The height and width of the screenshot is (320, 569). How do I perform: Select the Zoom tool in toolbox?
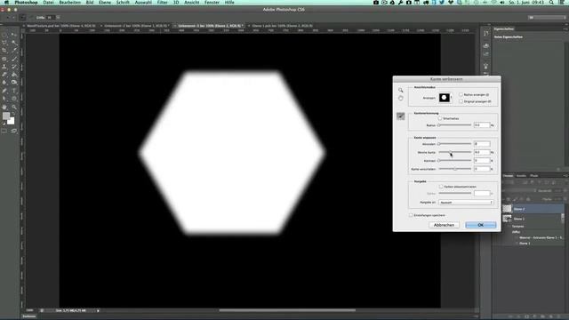click(14, 107)
